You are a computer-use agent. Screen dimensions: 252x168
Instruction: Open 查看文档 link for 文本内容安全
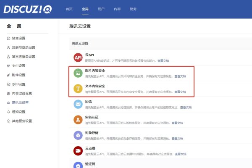180,92
